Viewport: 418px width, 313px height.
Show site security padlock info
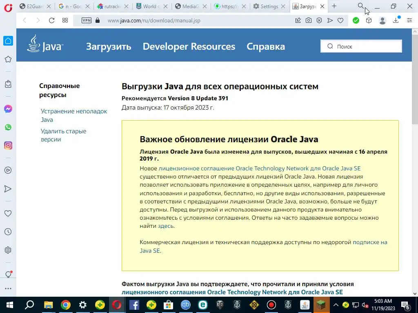tap(98, 20)
